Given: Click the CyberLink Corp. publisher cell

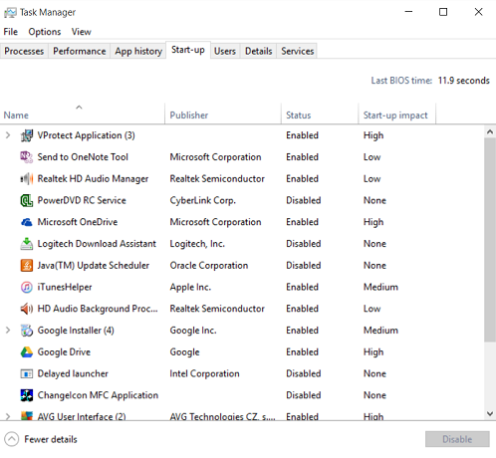Looking at the screenshot, I should 202,200.
